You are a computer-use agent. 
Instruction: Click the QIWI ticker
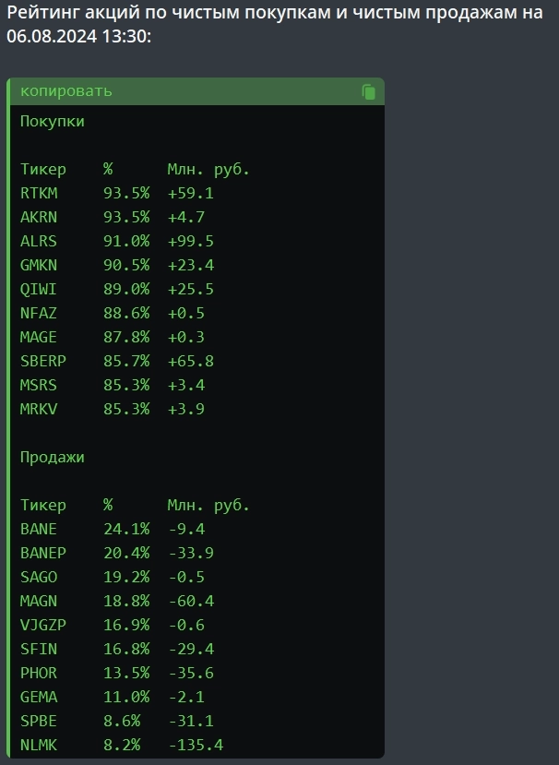tap(39, 290)
